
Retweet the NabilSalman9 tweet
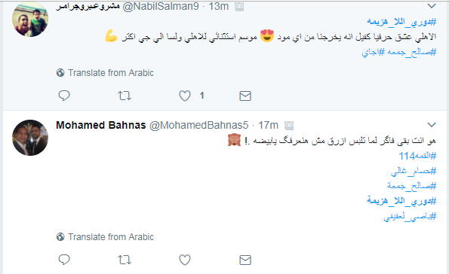125,96
